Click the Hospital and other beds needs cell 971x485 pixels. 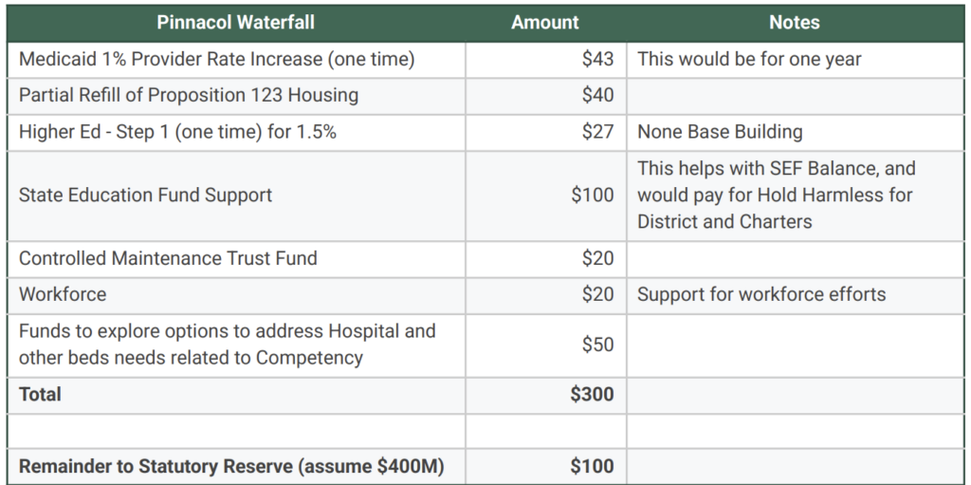(227, 345)
